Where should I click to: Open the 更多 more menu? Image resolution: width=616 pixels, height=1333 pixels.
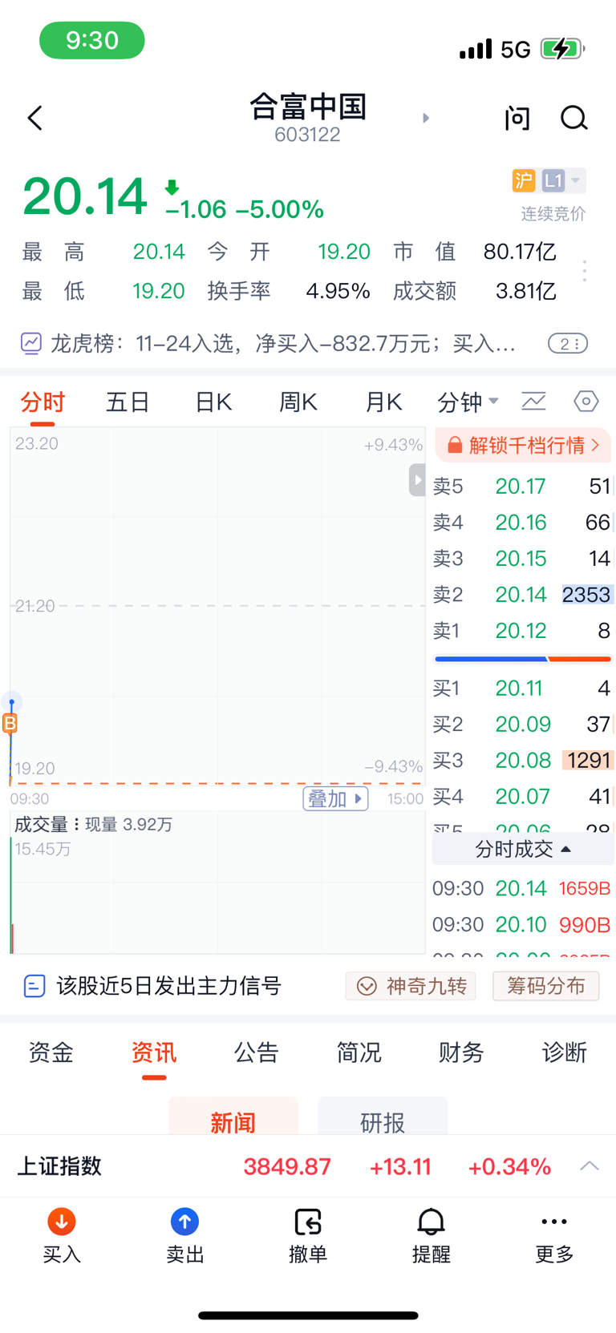(x=554, y=1236)
